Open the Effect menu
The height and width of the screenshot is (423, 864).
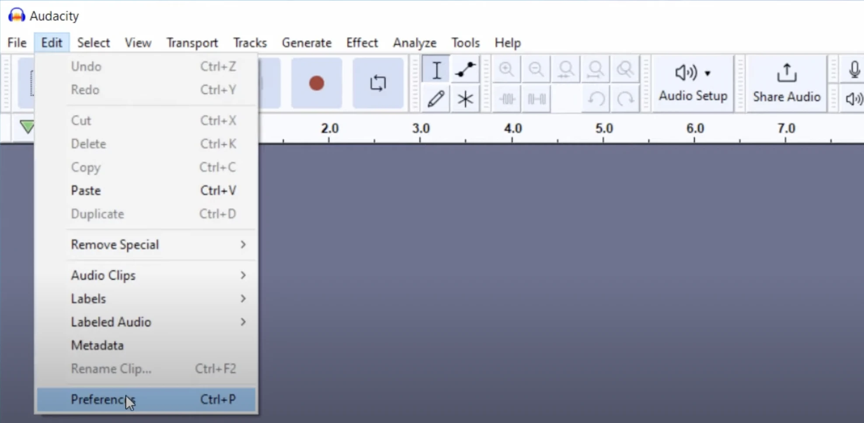click(362, 43)
